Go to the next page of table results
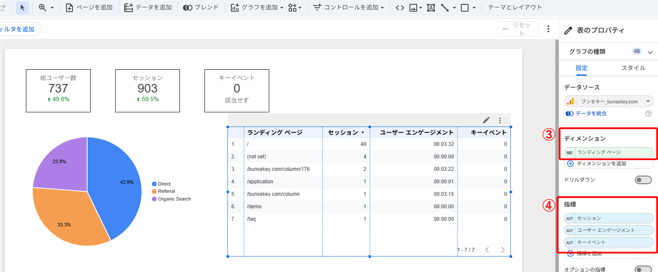This screenshot has width=658, height=272. [x=502, y=249]
